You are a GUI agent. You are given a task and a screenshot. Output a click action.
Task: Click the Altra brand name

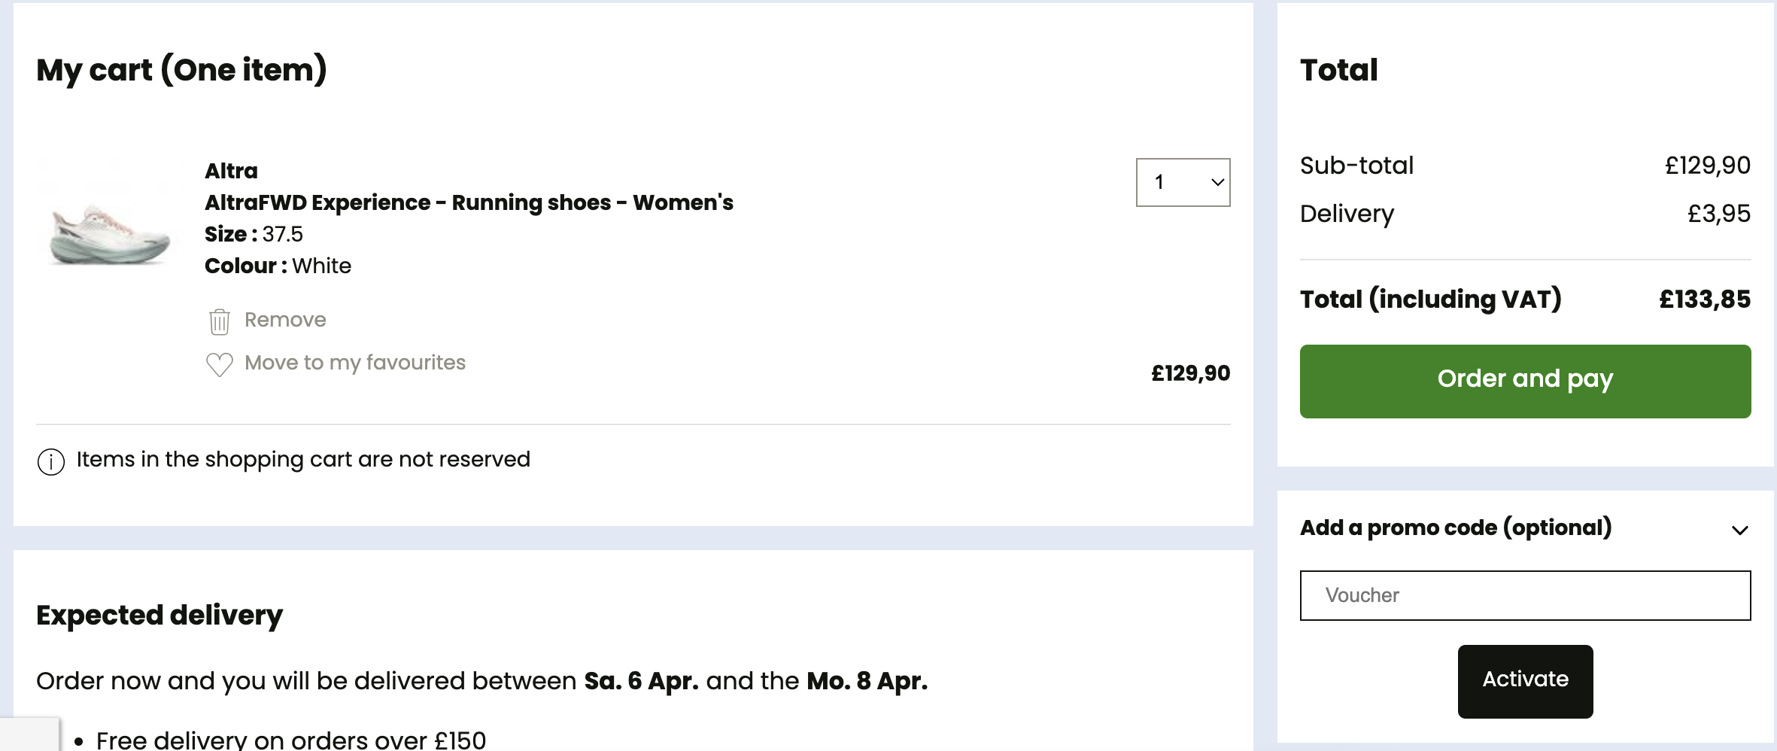[231, 171]
